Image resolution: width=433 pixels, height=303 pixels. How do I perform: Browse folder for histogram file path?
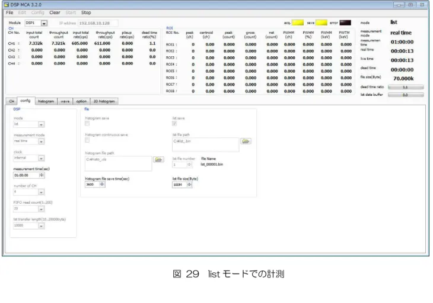coord(158,159)
